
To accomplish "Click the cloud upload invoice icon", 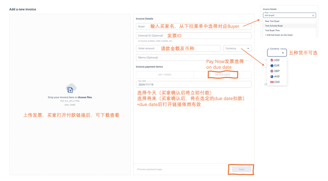I will [x=71, y=88].
